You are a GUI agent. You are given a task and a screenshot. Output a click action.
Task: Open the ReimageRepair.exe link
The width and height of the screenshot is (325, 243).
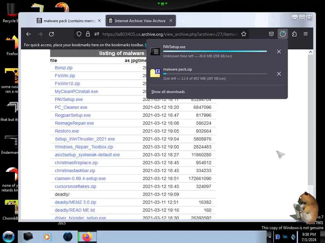(74, 123)
